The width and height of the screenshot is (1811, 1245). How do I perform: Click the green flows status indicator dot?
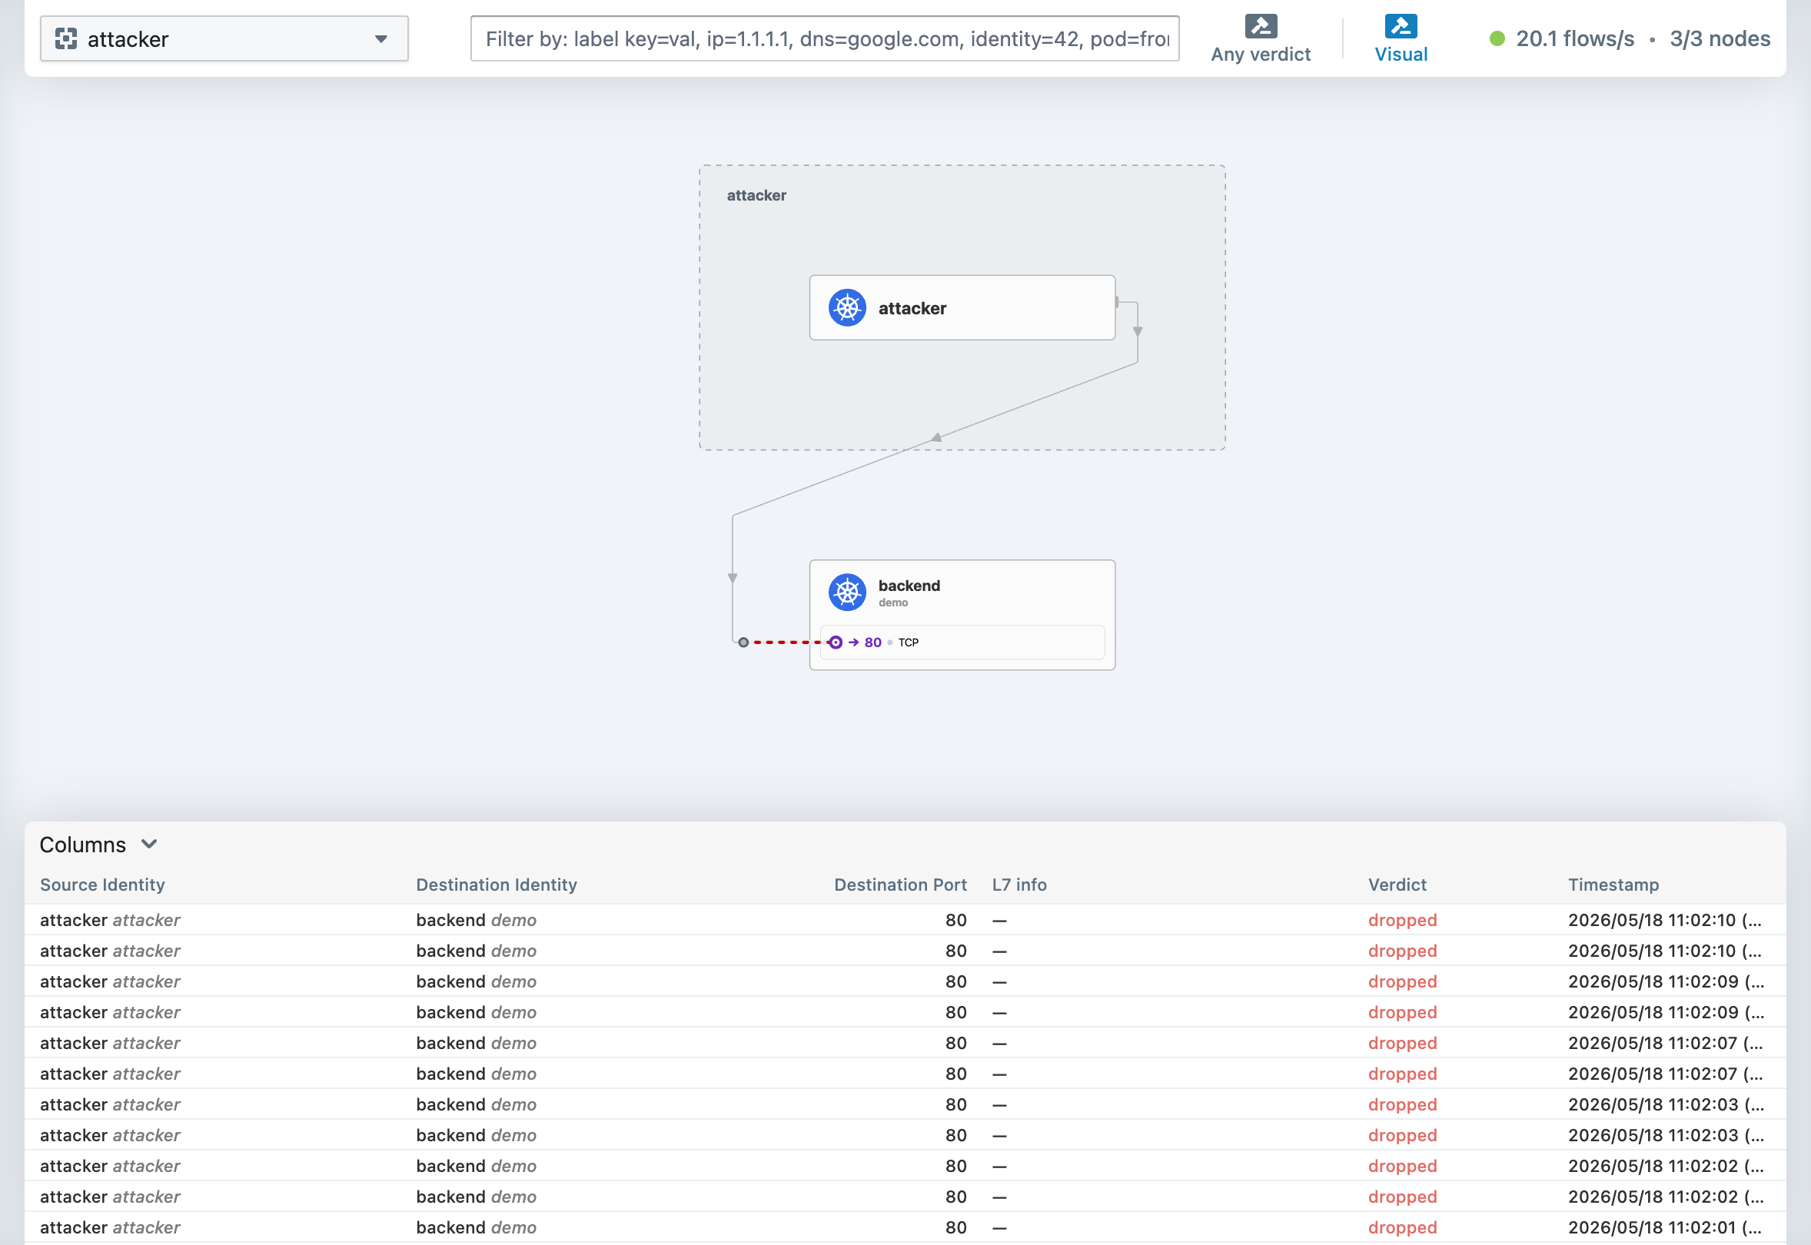pyautogui.click(x=1497, y=38)
